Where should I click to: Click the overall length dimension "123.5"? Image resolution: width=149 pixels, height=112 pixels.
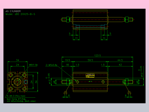97,55
